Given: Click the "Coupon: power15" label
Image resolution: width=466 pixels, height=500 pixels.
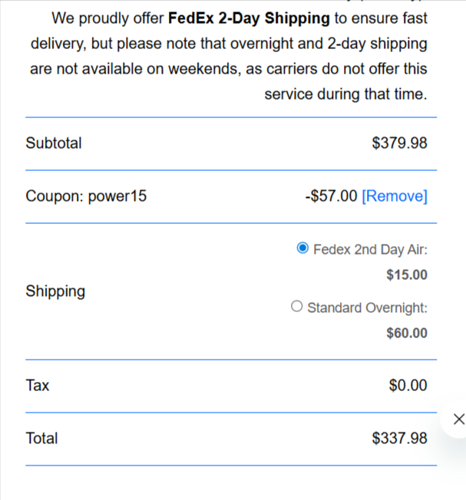Looking at the screenshot, I should click(86, 196).
